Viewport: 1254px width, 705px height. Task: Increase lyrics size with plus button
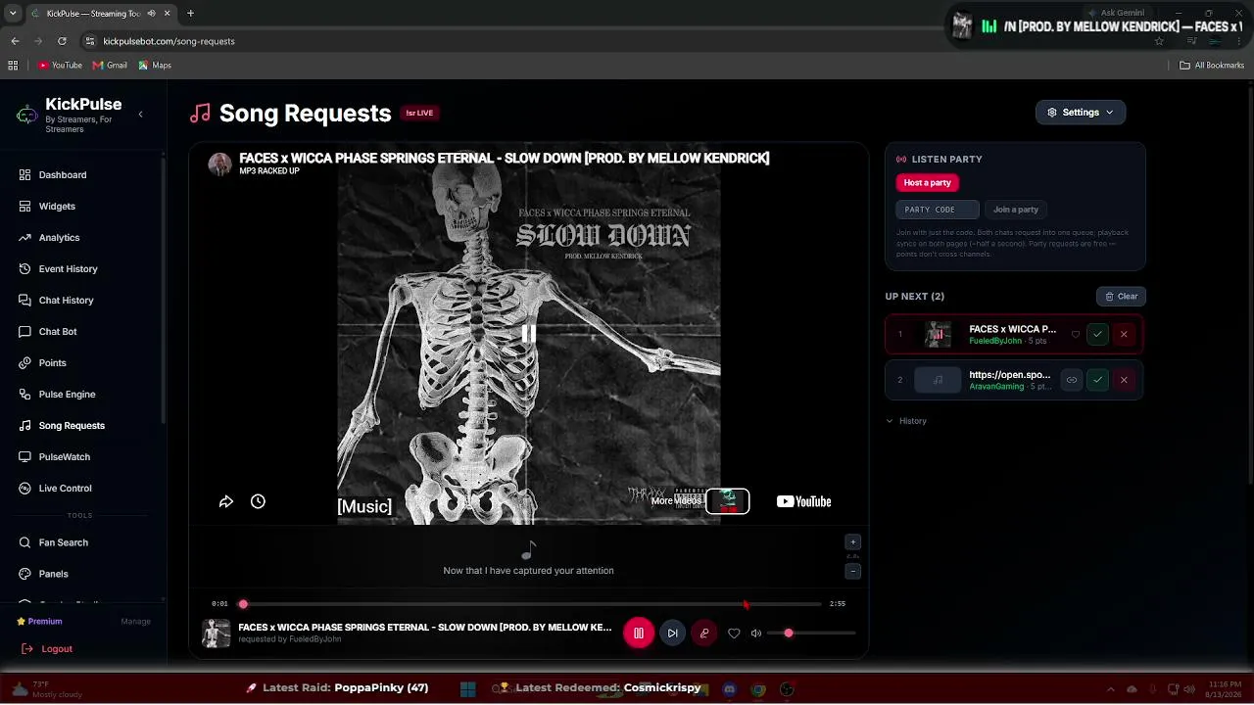click(852, 542)
